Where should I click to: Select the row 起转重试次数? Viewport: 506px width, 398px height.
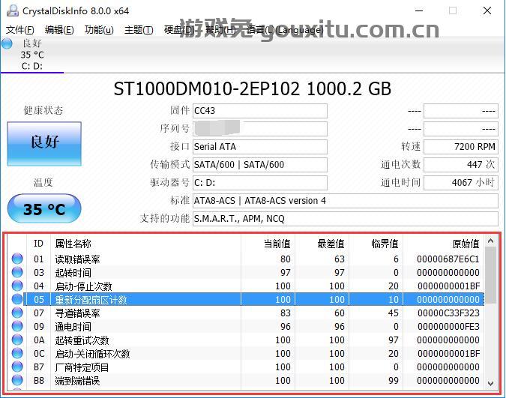[x=247, y=340]
